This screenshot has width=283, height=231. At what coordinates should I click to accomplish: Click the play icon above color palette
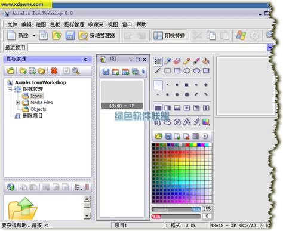205,136
